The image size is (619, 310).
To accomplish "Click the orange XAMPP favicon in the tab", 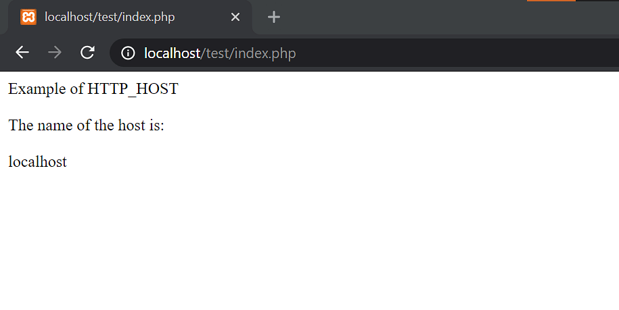I will 28,17.
